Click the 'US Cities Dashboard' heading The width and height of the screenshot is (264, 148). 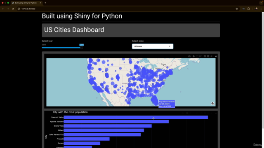(74, 30)
